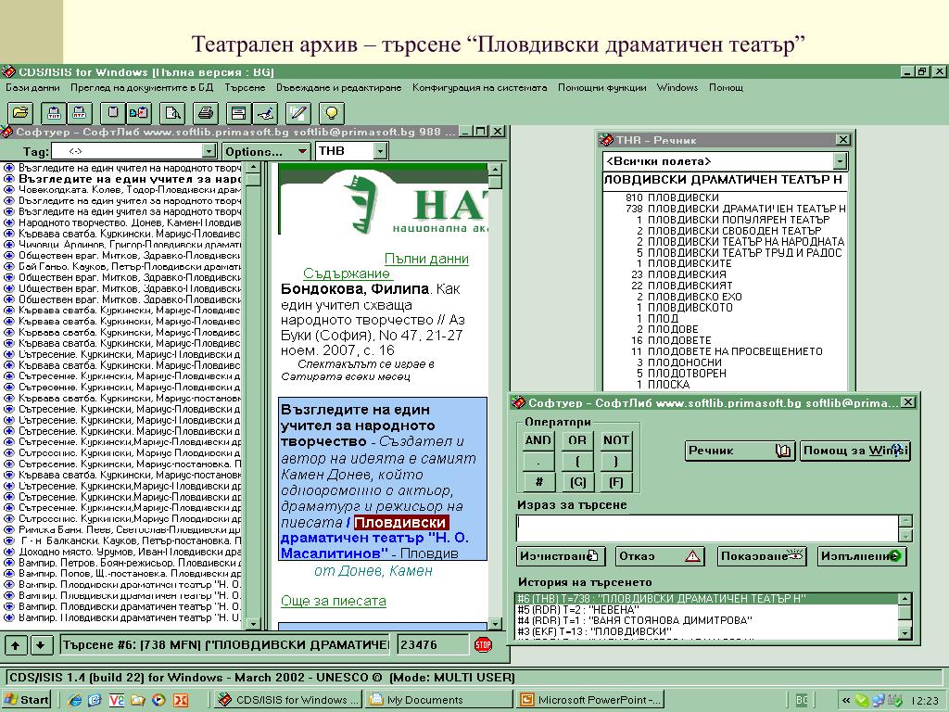Open the <Всички полета> dropdown in the dictionary window
949x712 pixels.
tap(840, 161)
